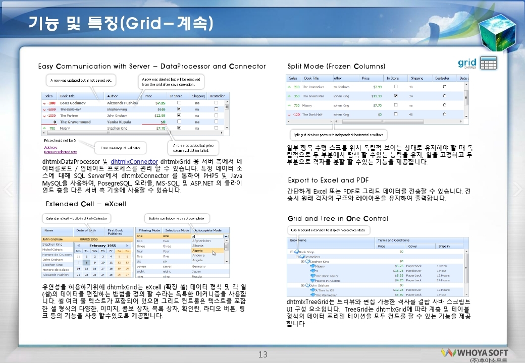Image resolution: width=525 pixels, height=363 pixels.
Task: Click the WHOYA SOFT logo
Action: coord(474,352)
